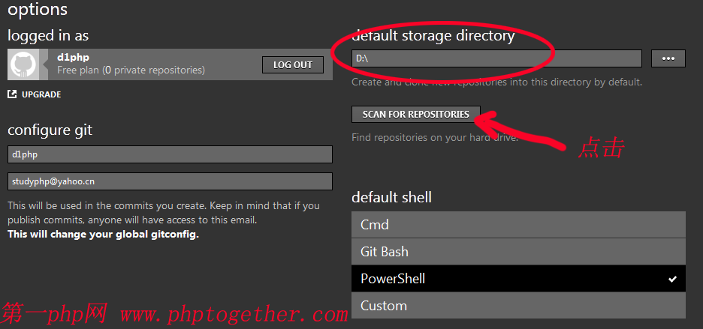Choose Git Bash as default shell
The image size is (703, 329).
pos(518,252)
